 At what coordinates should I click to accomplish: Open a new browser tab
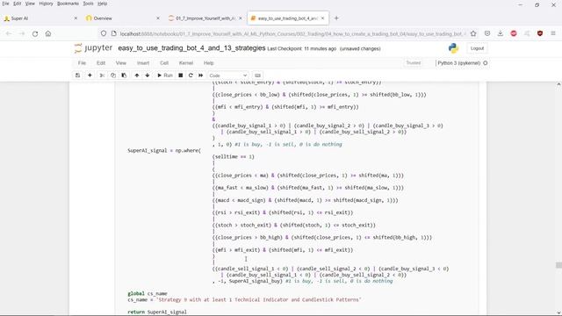(336, 18)
